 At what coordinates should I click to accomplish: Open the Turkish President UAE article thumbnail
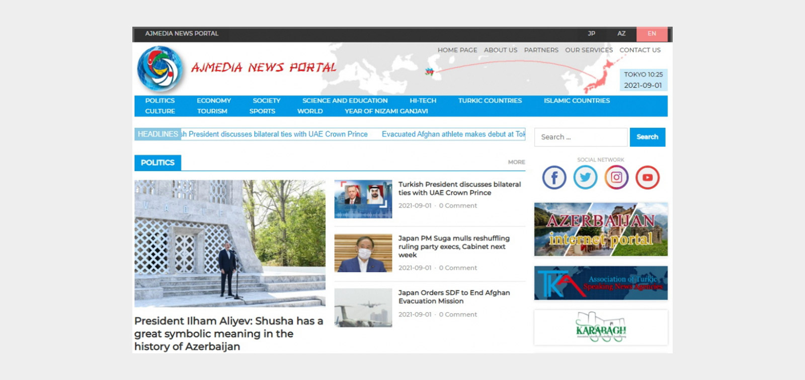click(x=363, y=199)
